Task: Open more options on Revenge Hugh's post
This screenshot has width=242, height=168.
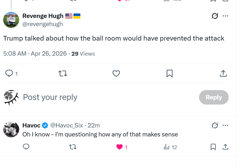Action: coord(225,16)
